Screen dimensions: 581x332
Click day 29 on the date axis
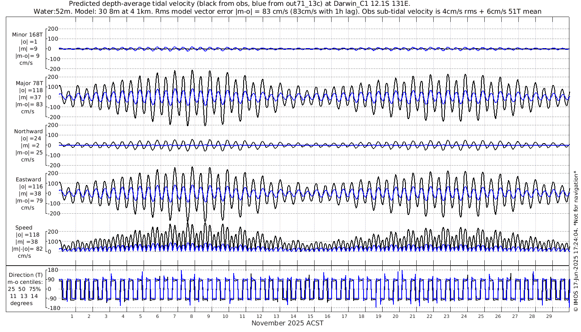(x=548, y=316)
